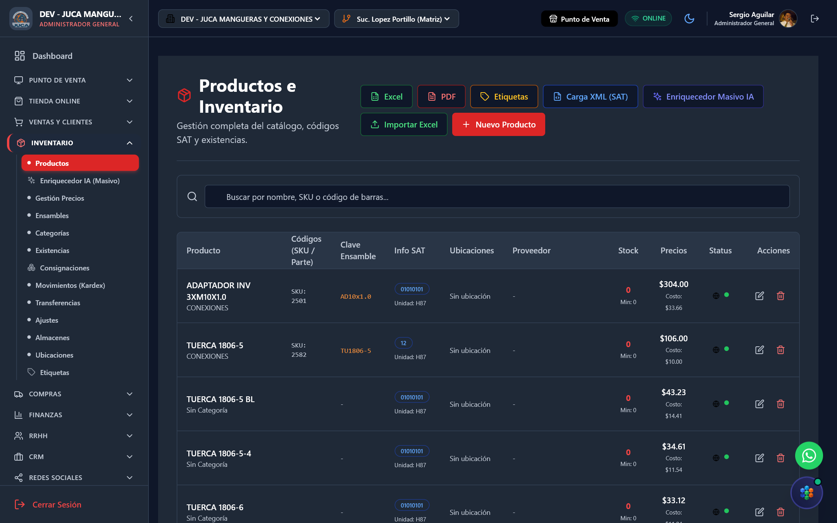837x523 pixels.
Task: Expand the COMPRAS sidebar section
Action: tap(74, 394)
